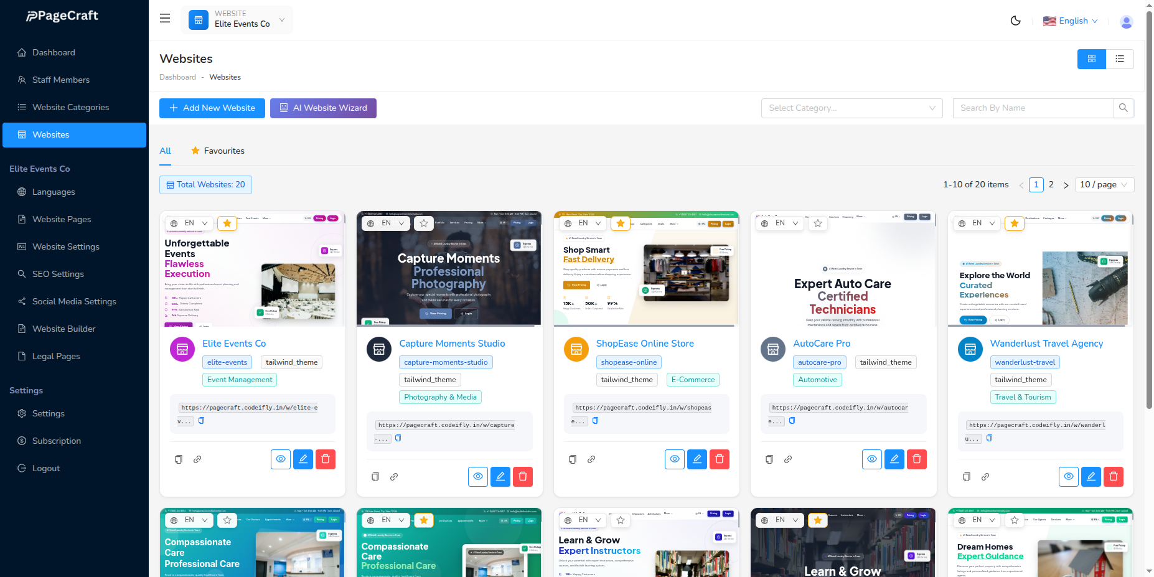The image size is (1154, 577).
Task: Click the magnifier icon beside Search By Name
Action: pyautogui.click(x=1124, y=108)
